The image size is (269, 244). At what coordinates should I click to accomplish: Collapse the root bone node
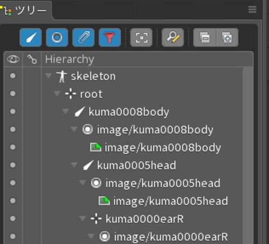[57, 93]
